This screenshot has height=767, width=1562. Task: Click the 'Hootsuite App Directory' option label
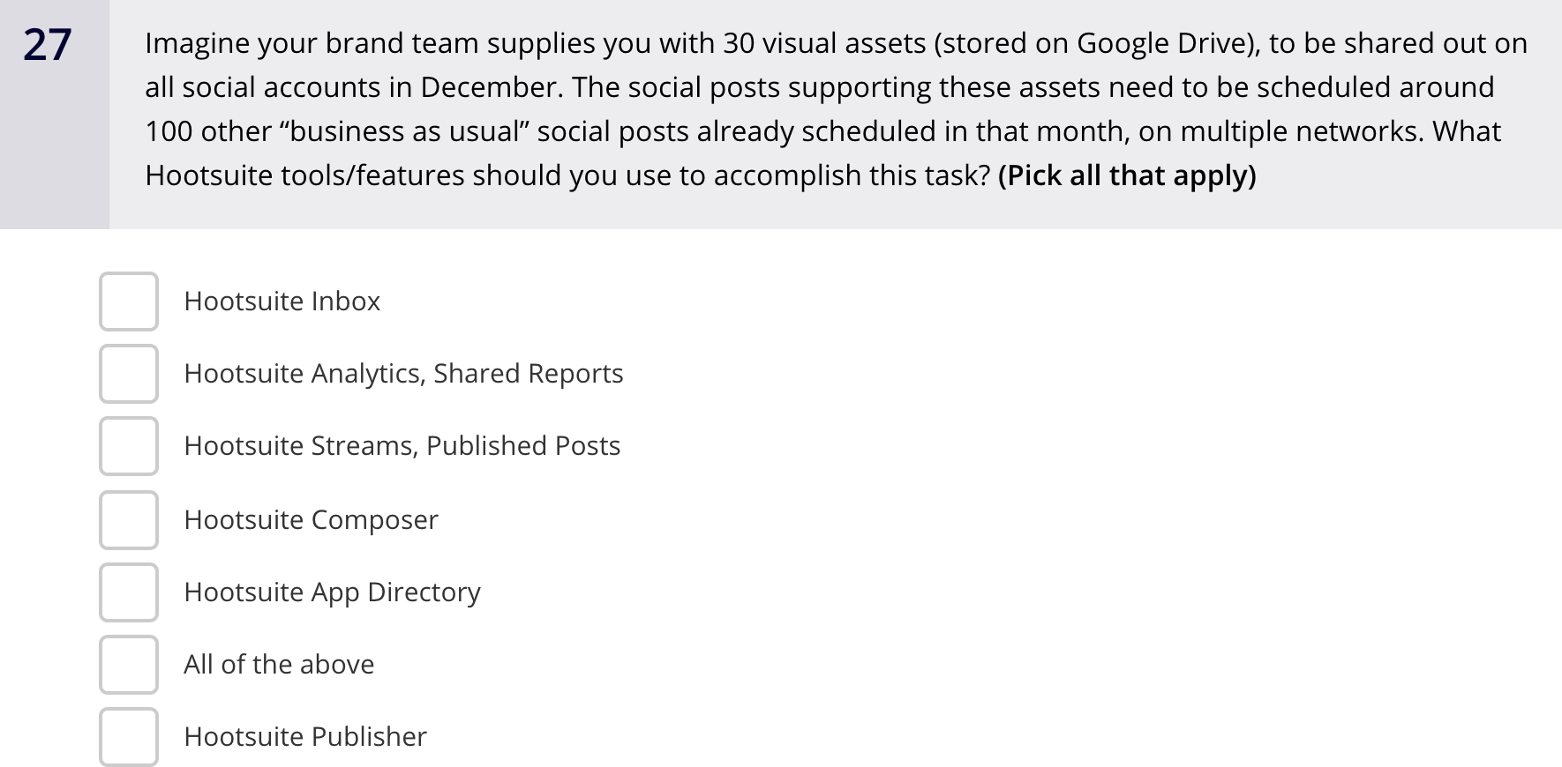(x=332, y=592)
